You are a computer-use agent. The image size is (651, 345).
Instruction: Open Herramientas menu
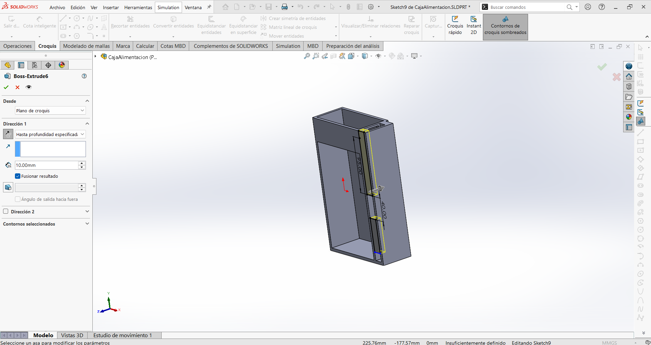coord(138,7)
